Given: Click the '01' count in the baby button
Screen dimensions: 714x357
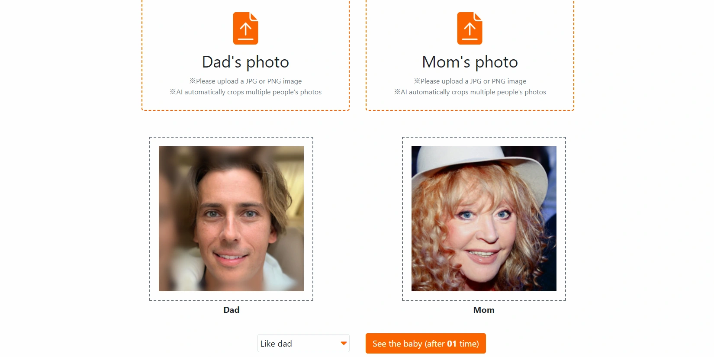Looking at the screenshot, I should (x=452, y=344).
